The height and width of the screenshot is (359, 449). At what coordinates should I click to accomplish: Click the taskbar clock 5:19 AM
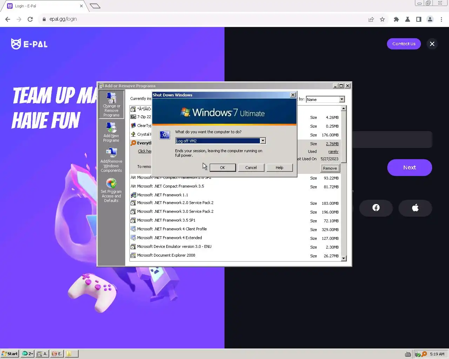[437, 354]
